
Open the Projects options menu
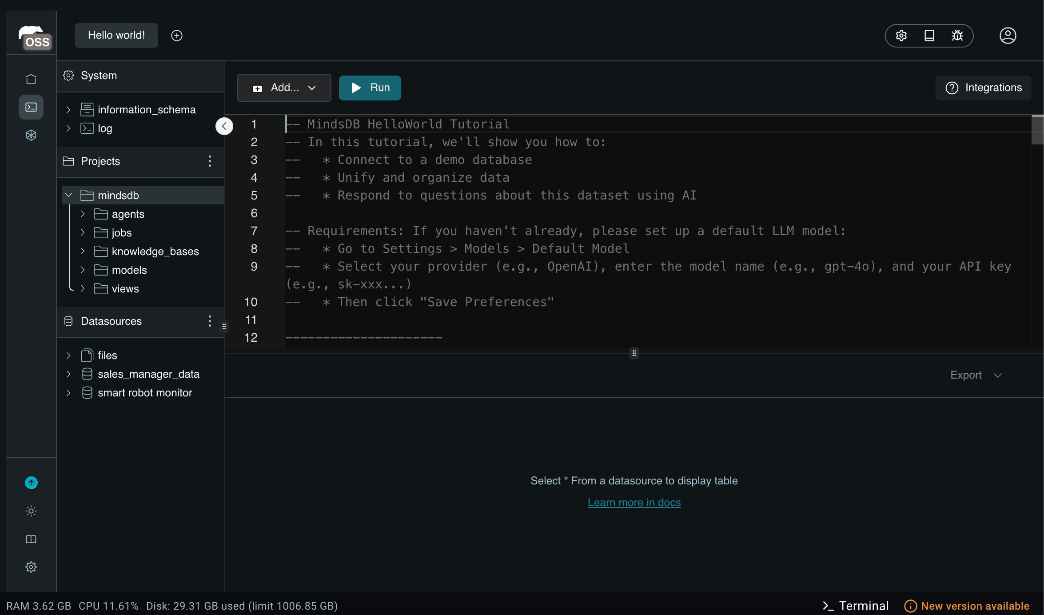tap(209, 161)
